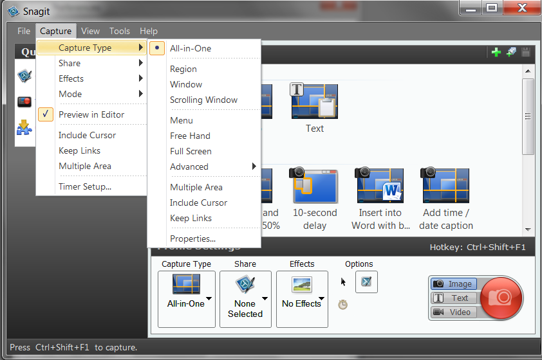The image size is (542, 360).
Task: Select Add time / date caption profile
Action: pos(446,199)
